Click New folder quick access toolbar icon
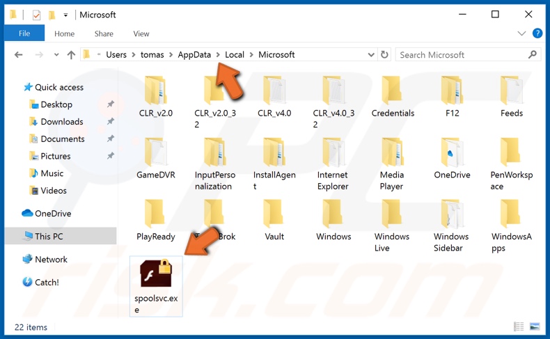550x339 pixels. click(x=52, y=15)
